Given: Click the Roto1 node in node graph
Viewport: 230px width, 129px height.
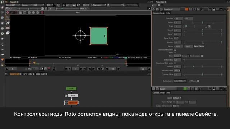Looking at the screenshot, I should pos(73,96).
